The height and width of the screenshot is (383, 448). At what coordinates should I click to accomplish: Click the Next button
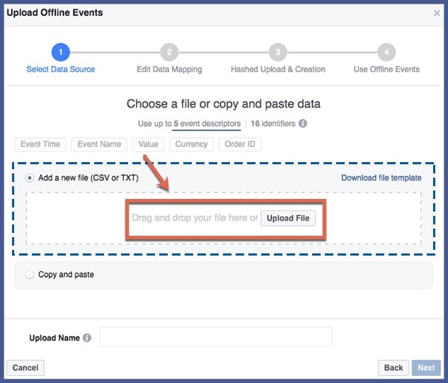426,367
